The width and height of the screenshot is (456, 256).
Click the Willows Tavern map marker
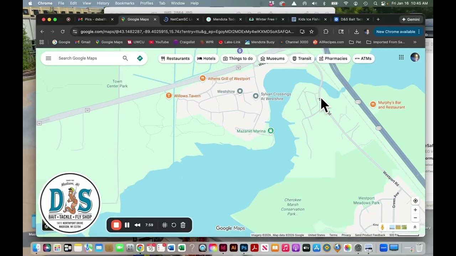pyautogui.click(x=169, y=95)
